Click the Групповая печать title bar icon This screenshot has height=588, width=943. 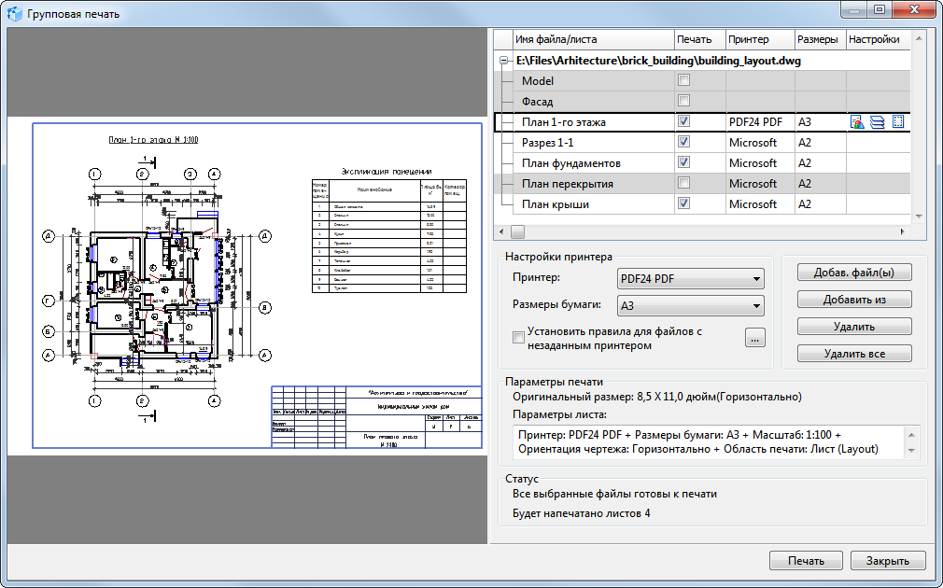(15, 13)
